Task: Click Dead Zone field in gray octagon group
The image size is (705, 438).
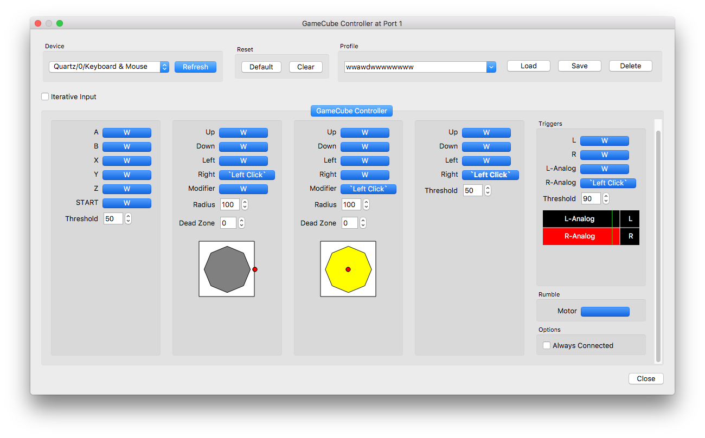Action: pyautogui.click(x=228, y=223)
